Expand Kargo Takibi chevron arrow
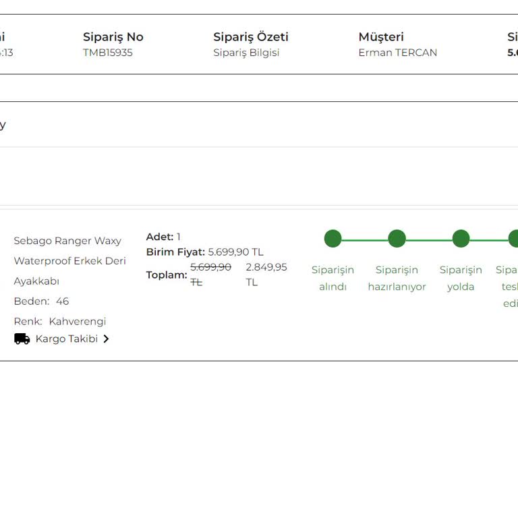Viewport: 518px width, 518px height. pyautogui.click(x=106, y=339)
